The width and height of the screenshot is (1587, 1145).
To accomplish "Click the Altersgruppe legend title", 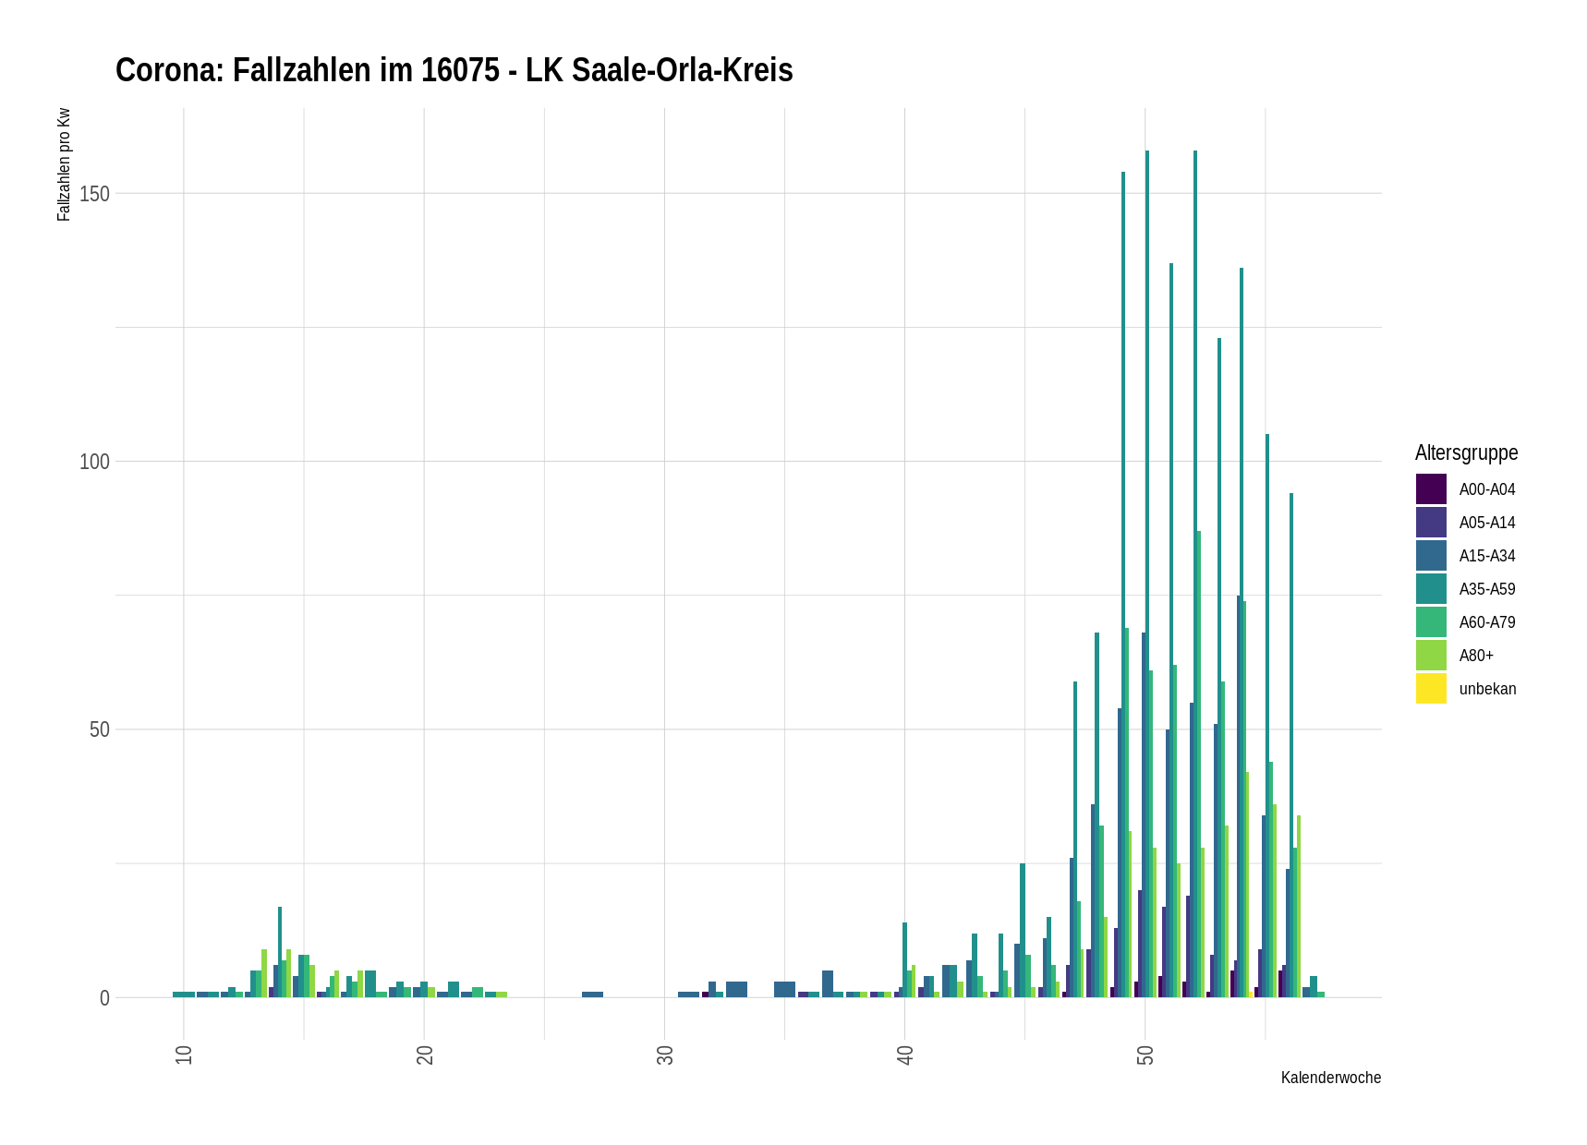I will (1466, 452).
